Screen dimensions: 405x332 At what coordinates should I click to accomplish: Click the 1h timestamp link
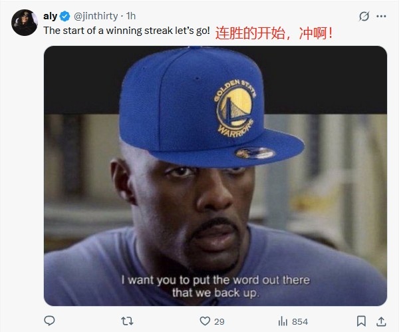131,16
